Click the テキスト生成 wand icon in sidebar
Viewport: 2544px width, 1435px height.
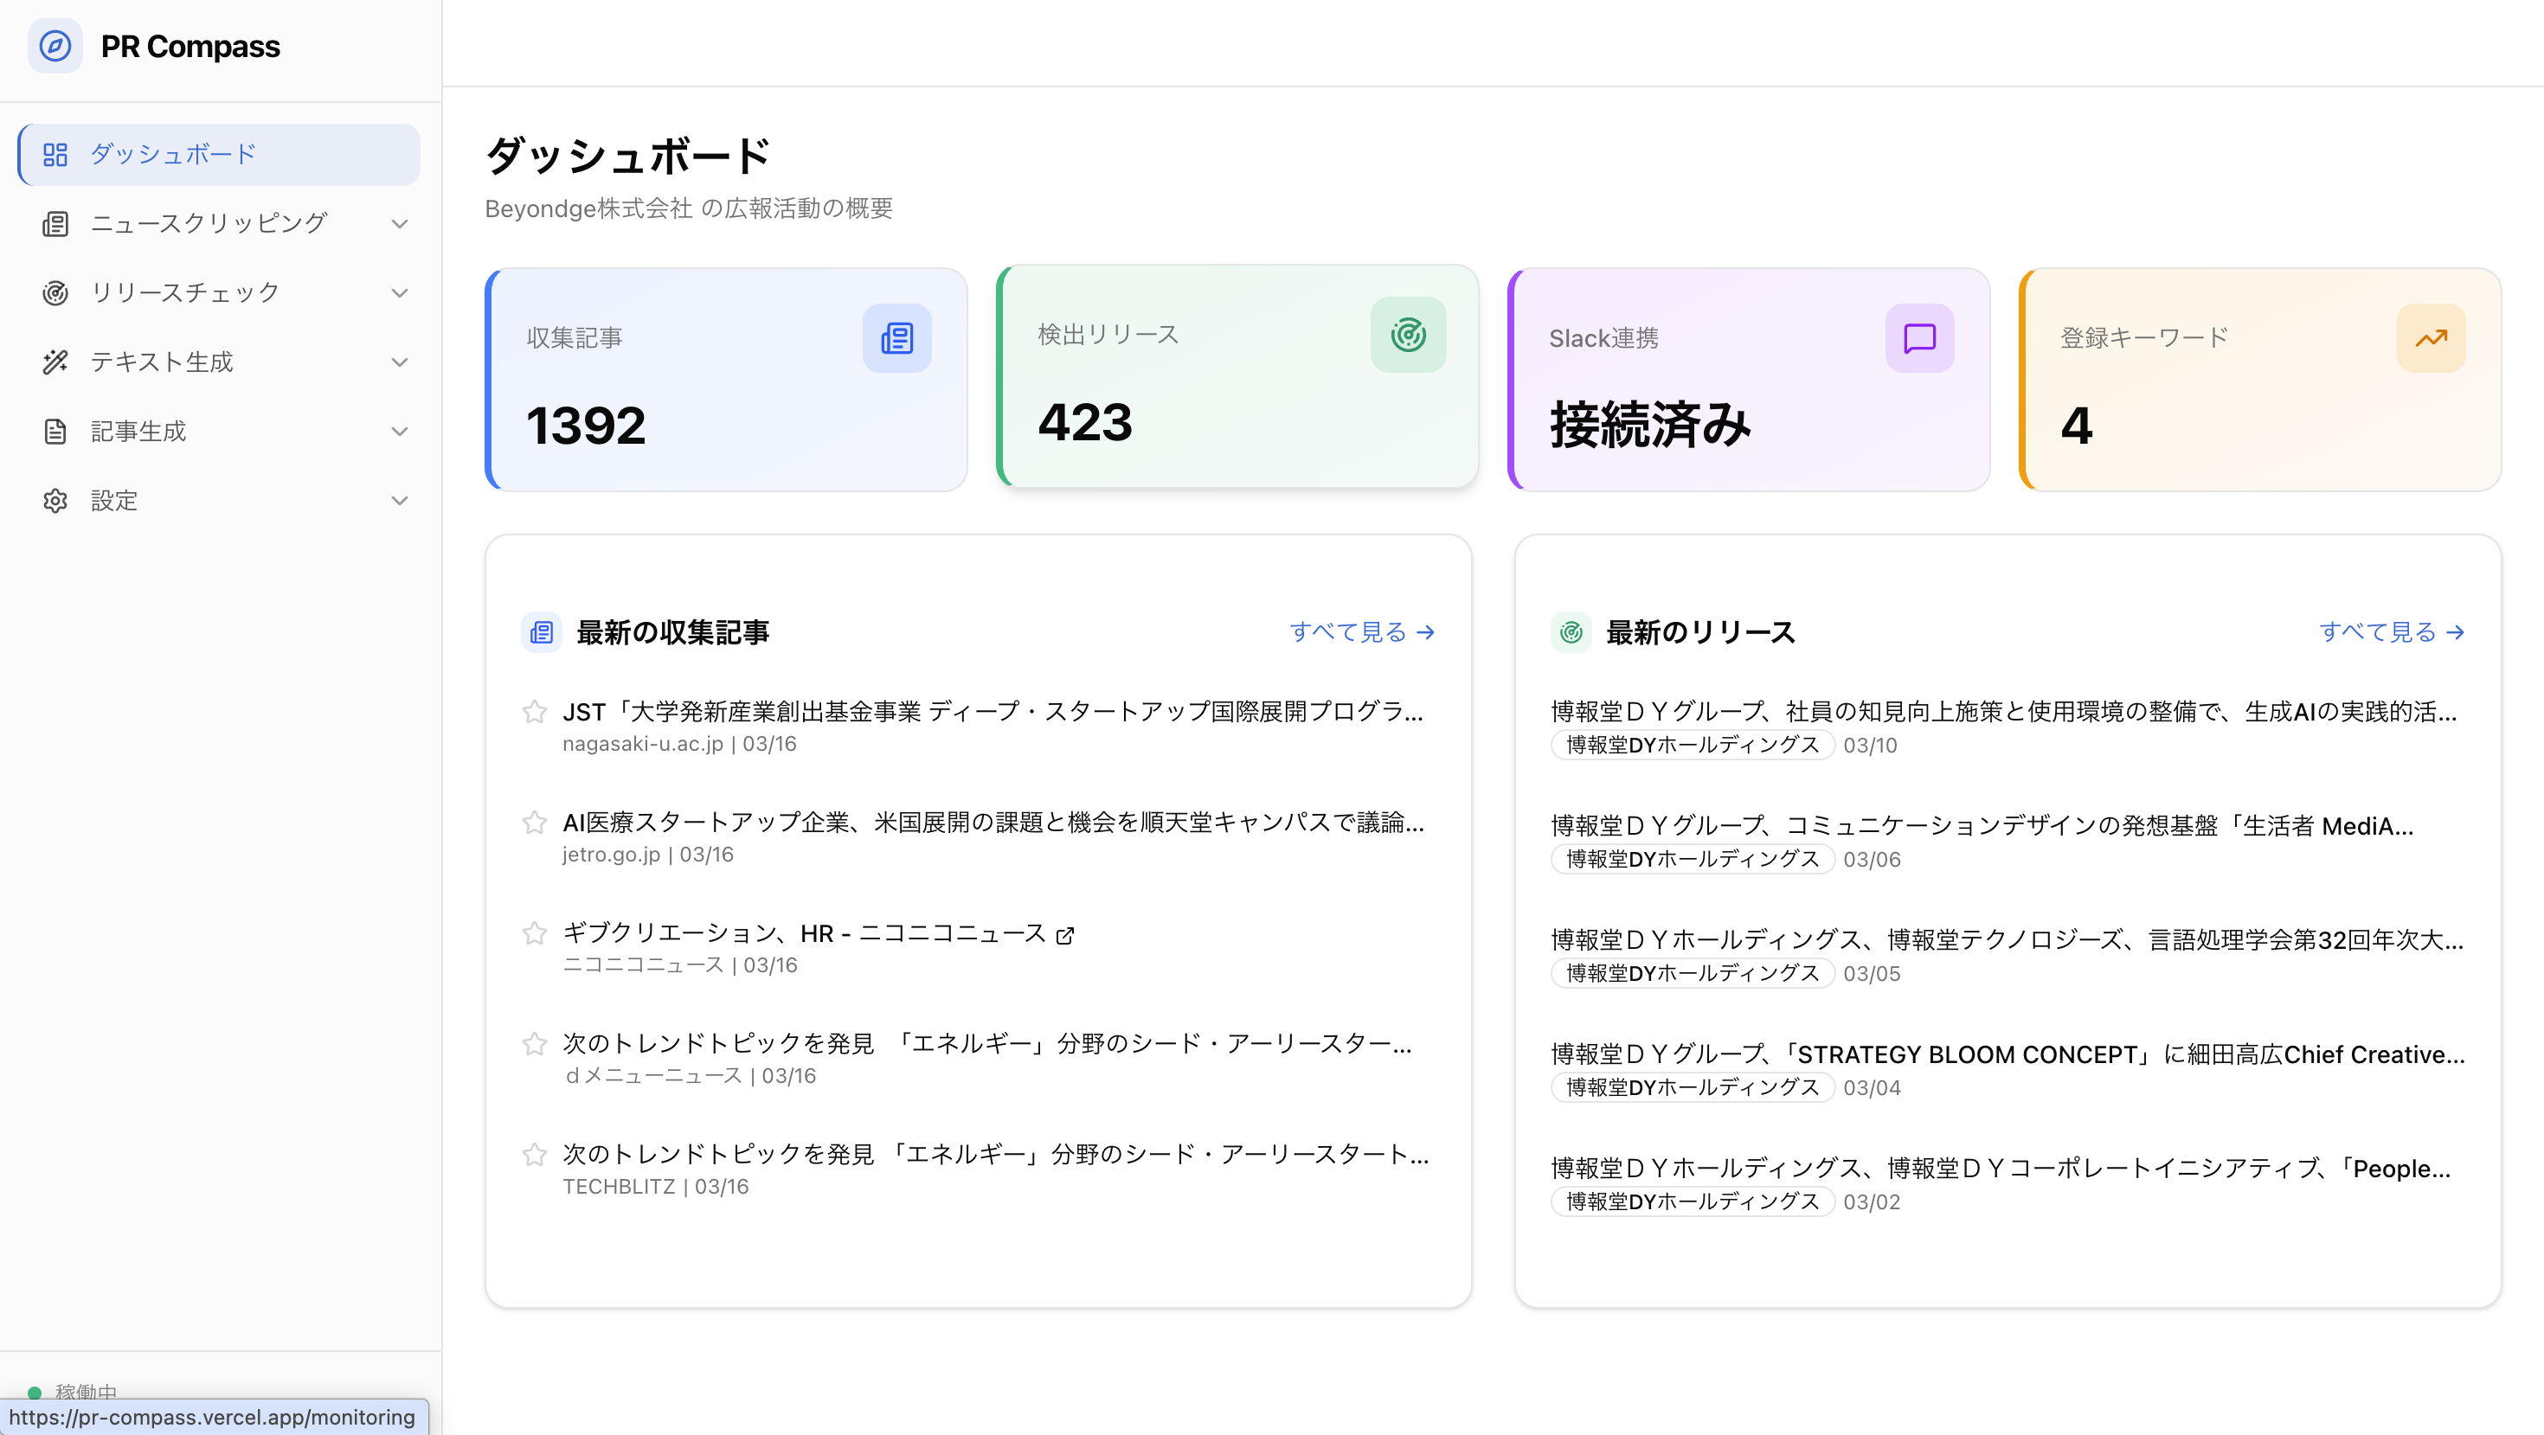click(x=55, y=362)
